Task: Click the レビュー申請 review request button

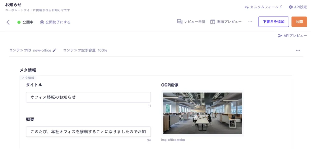Action: point(191,22)
